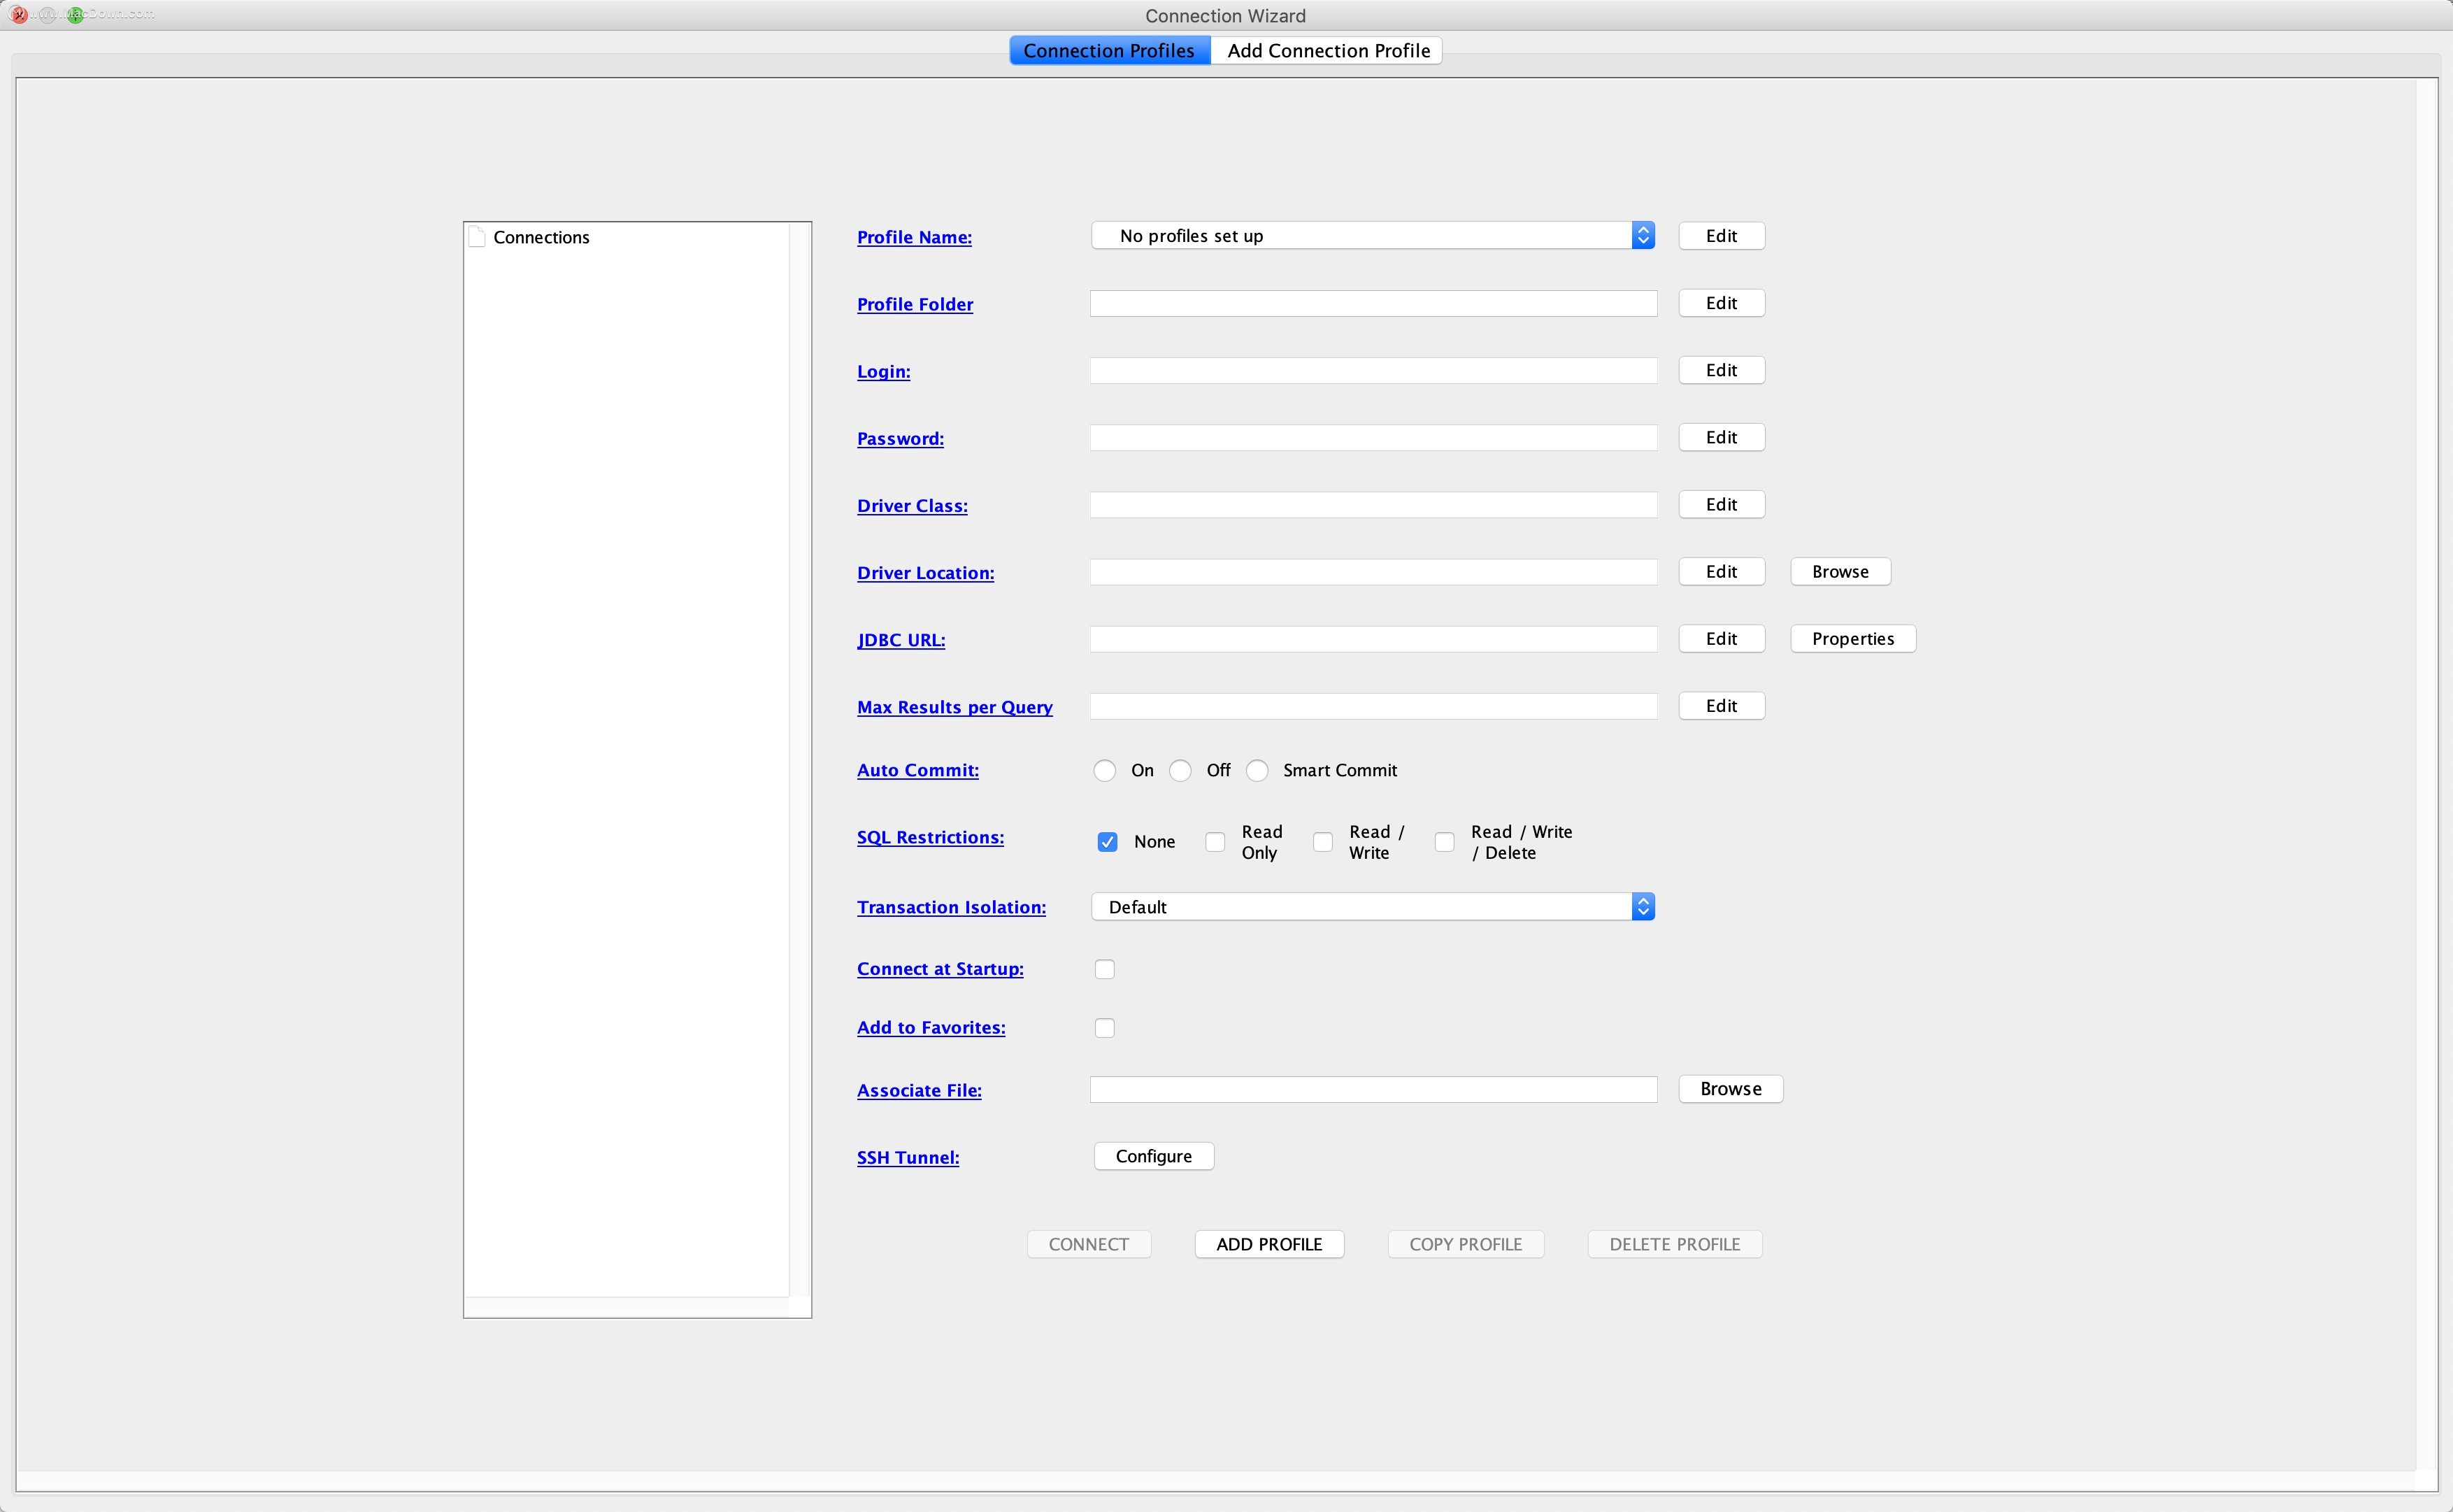Toggle the None SQL restriction checkbox
Screen dimensions: 2453x1512
1108,842
